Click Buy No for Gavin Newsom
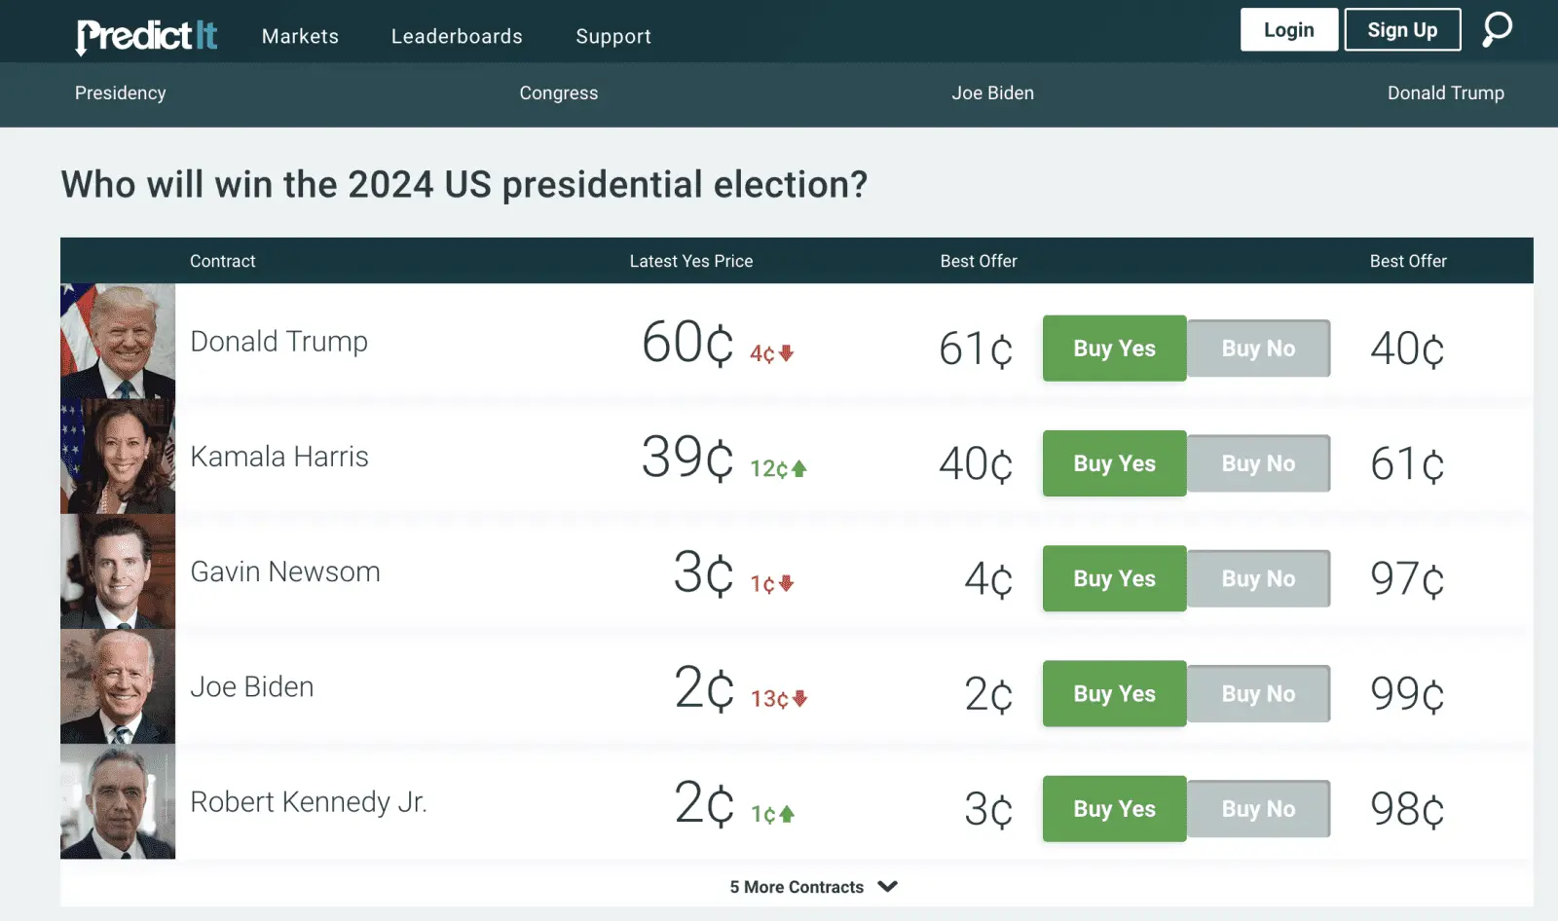This screenshot has height=921, width=1558. pos(1258,578)
